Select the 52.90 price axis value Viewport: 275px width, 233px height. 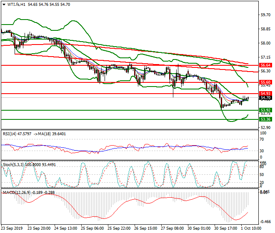[265, 128]
